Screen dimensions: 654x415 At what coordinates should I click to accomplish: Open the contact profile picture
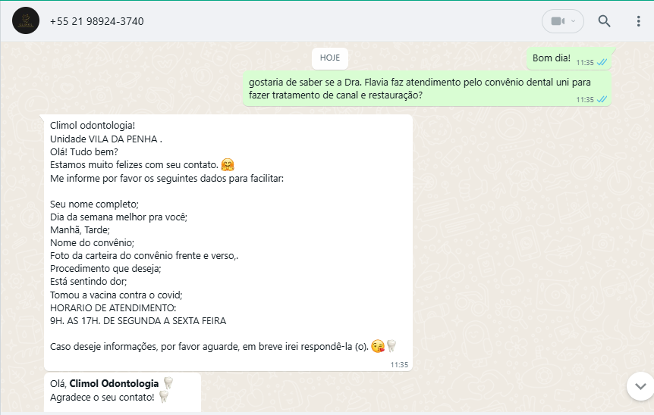(x=26, y=20)
